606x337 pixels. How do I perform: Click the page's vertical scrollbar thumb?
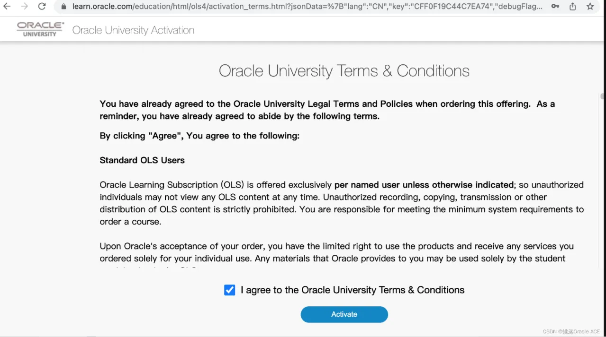pos(602,96)
